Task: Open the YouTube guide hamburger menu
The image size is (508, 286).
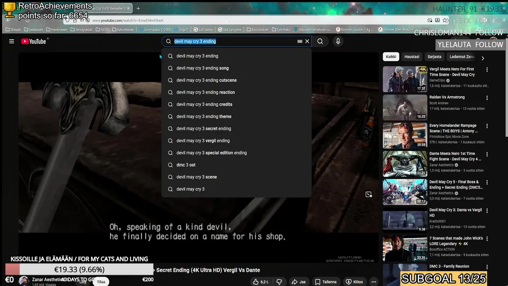Action: click(x=12, y=41)
